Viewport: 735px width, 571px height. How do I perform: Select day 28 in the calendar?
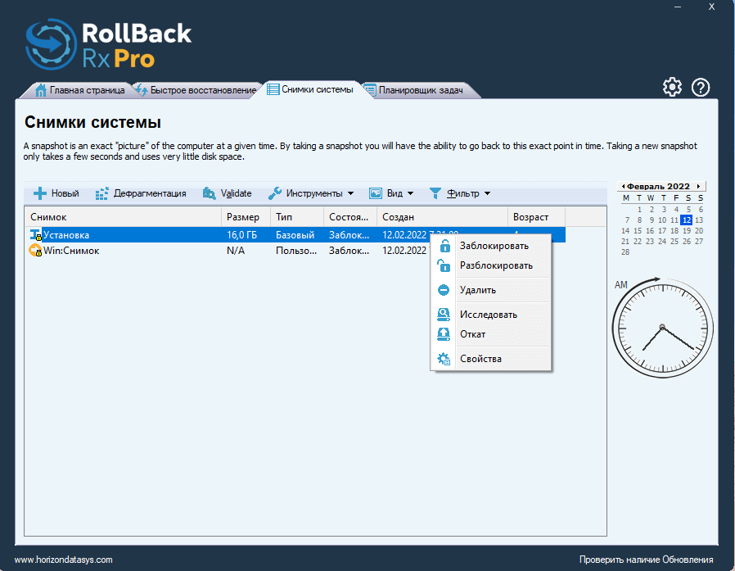coord(625,252)
